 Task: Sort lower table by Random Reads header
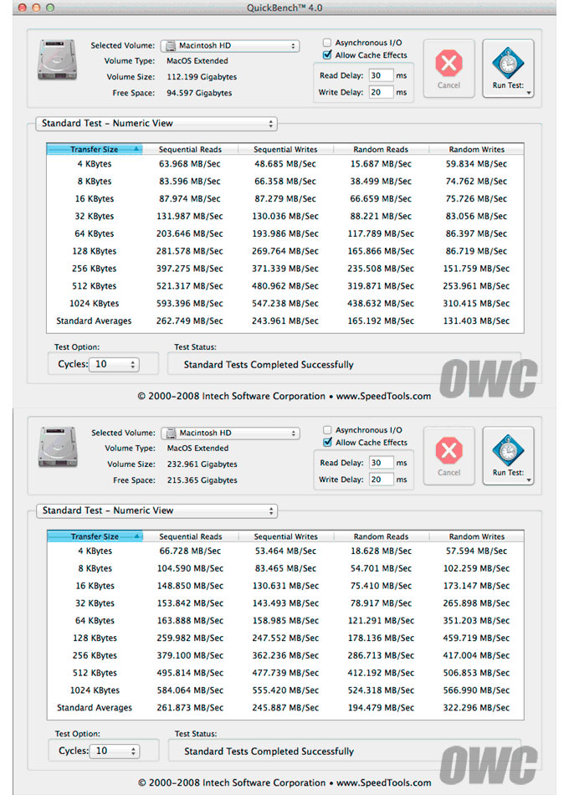[382, 536]
